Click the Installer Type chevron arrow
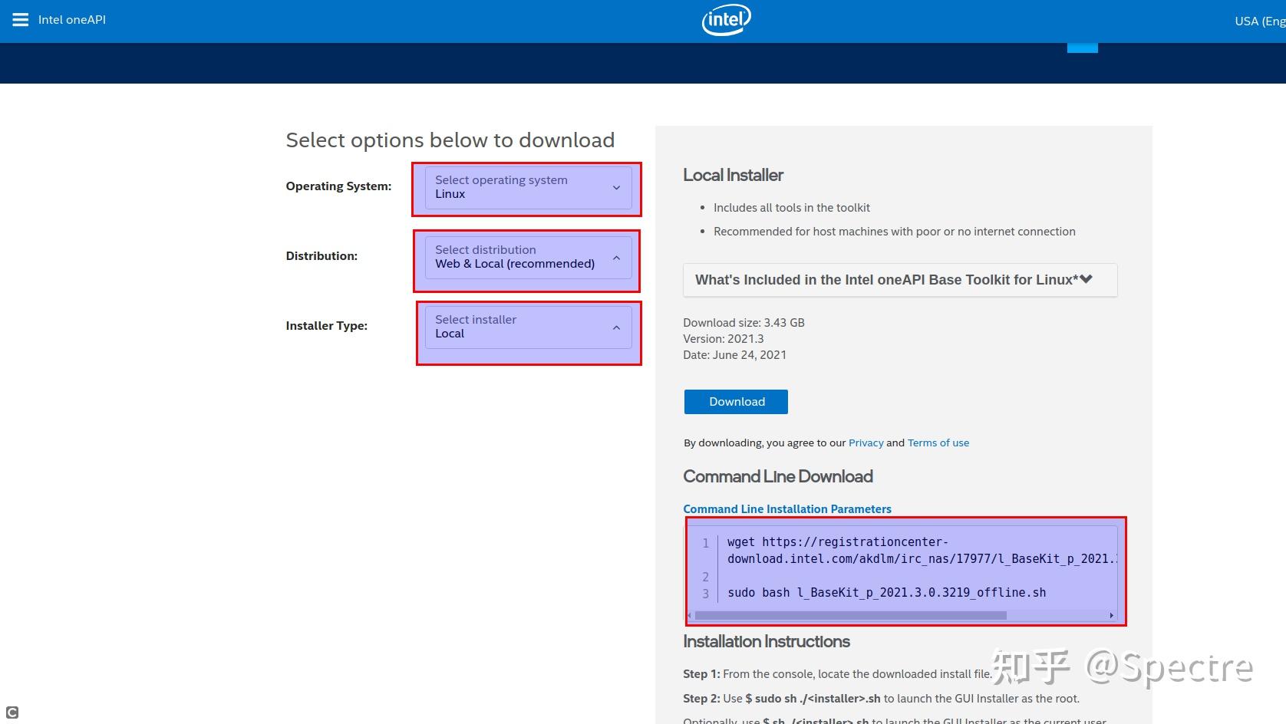Viewport: 1286px width, 724px height. [x=616, y=327]
